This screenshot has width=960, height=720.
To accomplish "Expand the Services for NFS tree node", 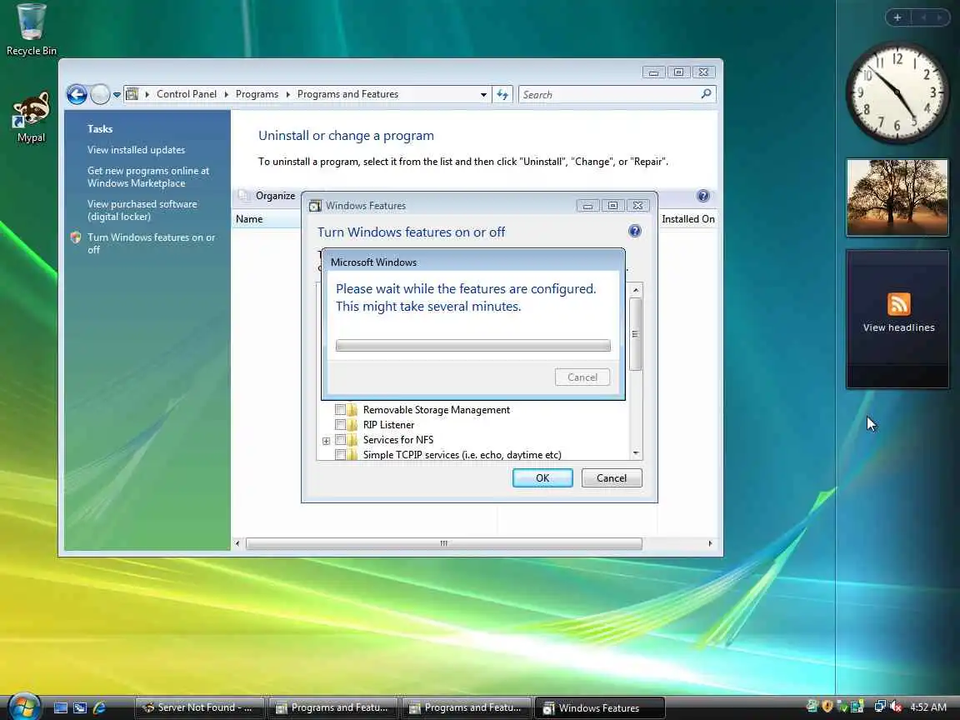I will tap(327, 441).
